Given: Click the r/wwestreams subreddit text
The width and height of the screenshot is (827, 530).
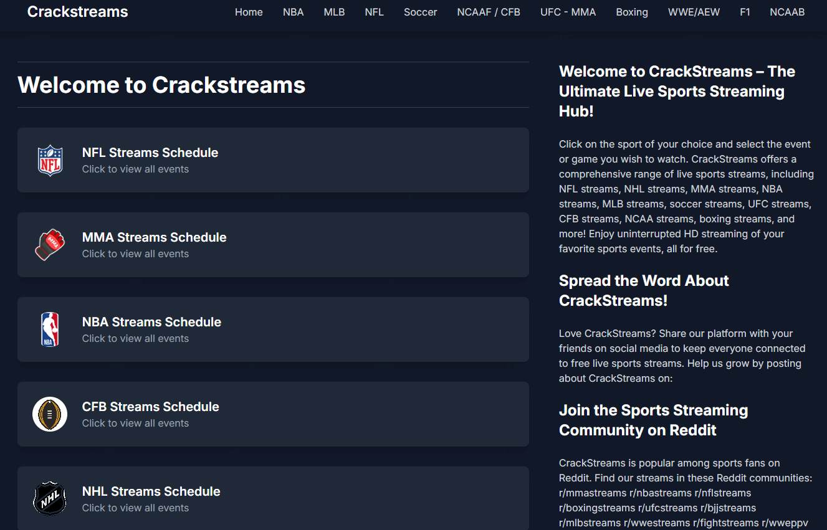Looking at the screenshot, I should 657,523.
